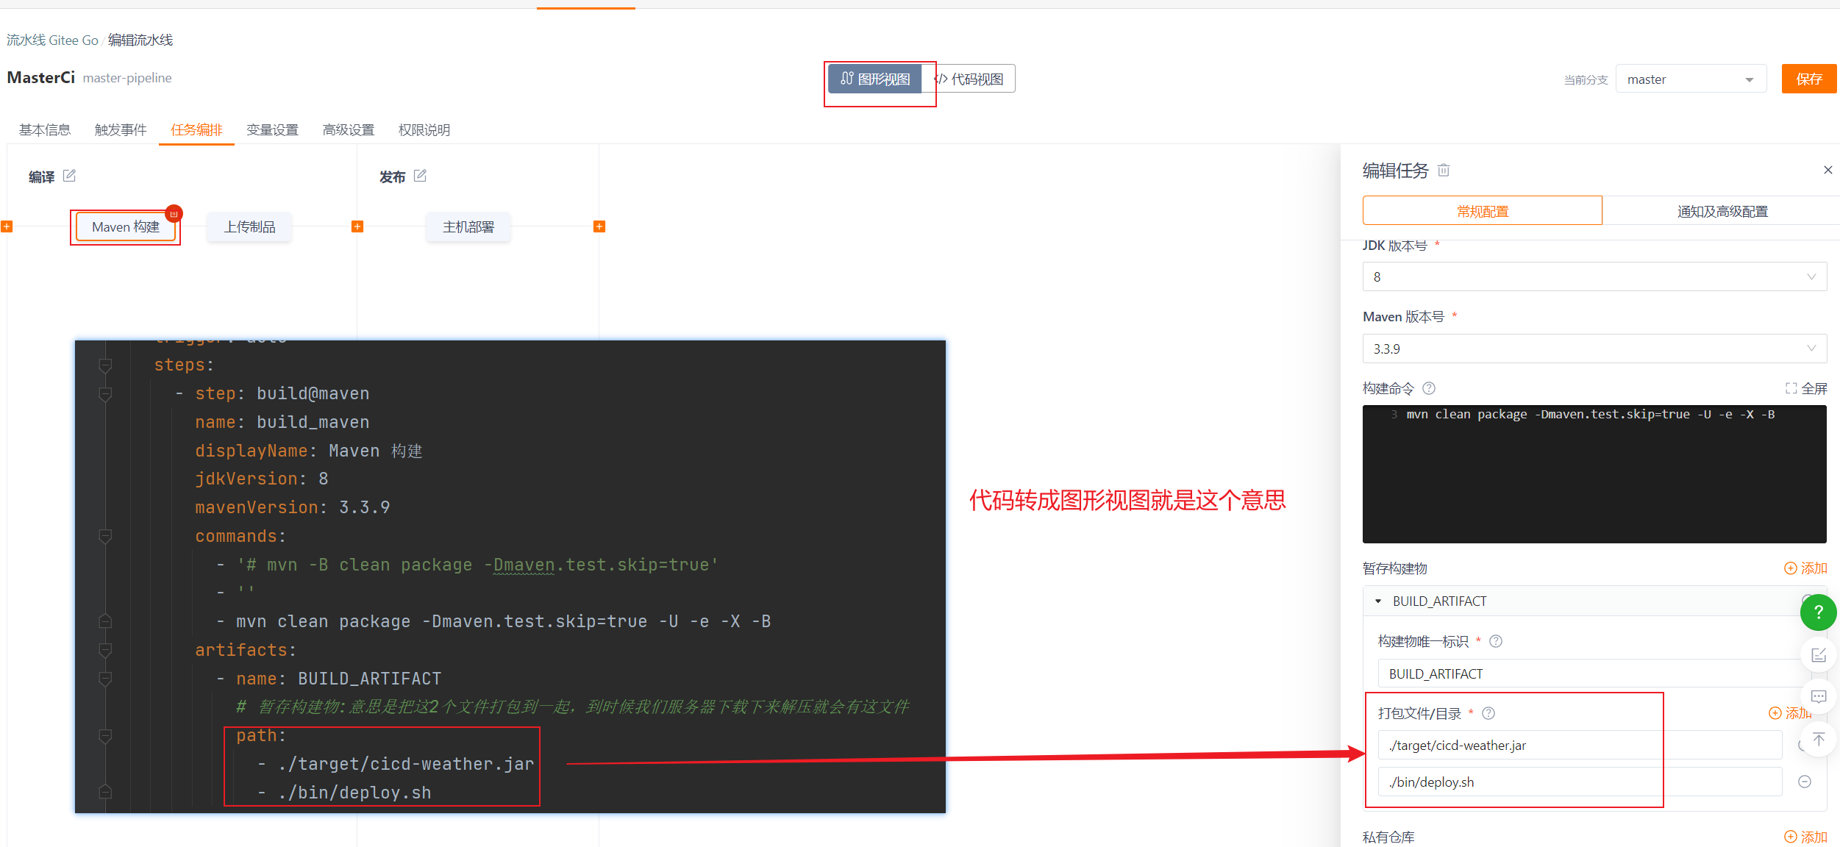Image resolution: width=1840 pixels, height=847 pixels.
Task: Open the JDK 版本号 dropdown
Action: click(x=1594, y=276)
